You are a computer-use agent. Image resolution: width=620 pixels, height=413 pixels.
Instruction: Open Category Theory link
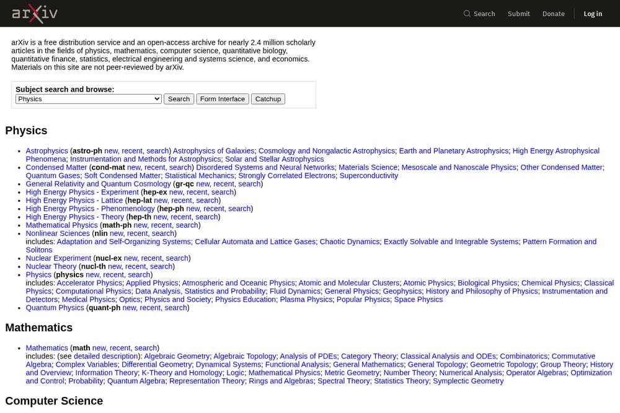[368, 357]
